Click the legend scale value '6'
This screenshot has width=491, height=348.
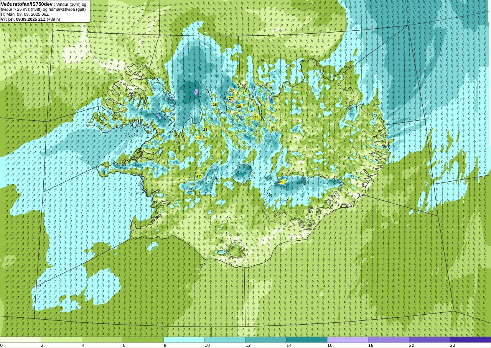click(124, 345)
